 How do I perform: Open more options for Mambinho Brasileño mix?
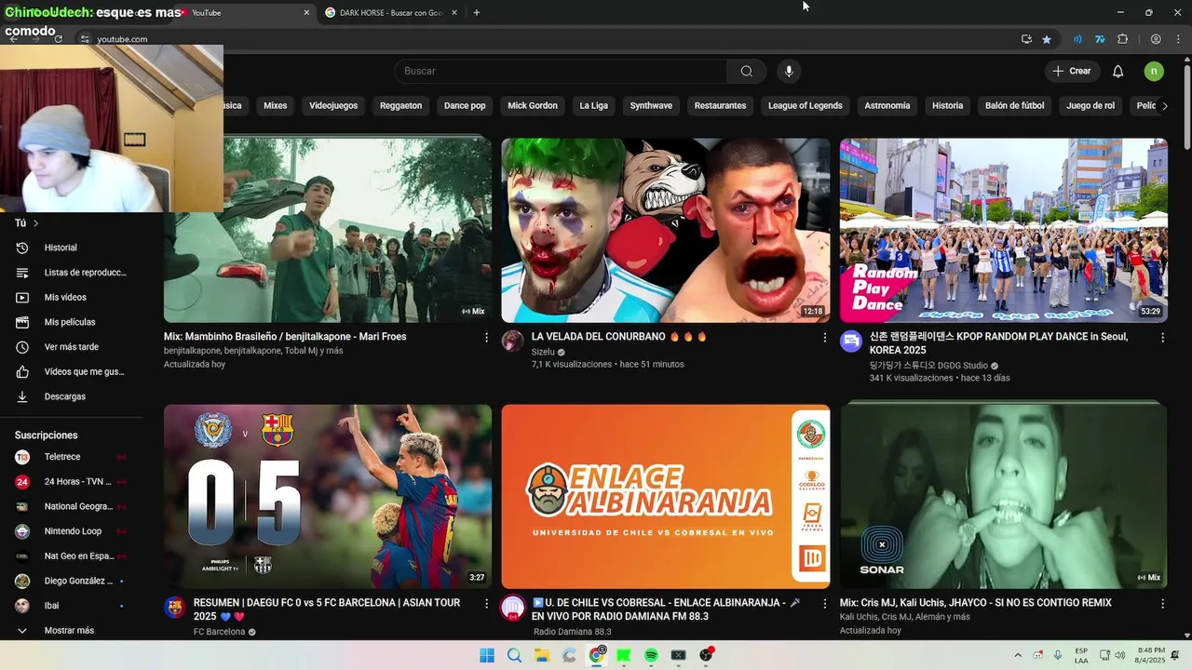pos(486,338)
